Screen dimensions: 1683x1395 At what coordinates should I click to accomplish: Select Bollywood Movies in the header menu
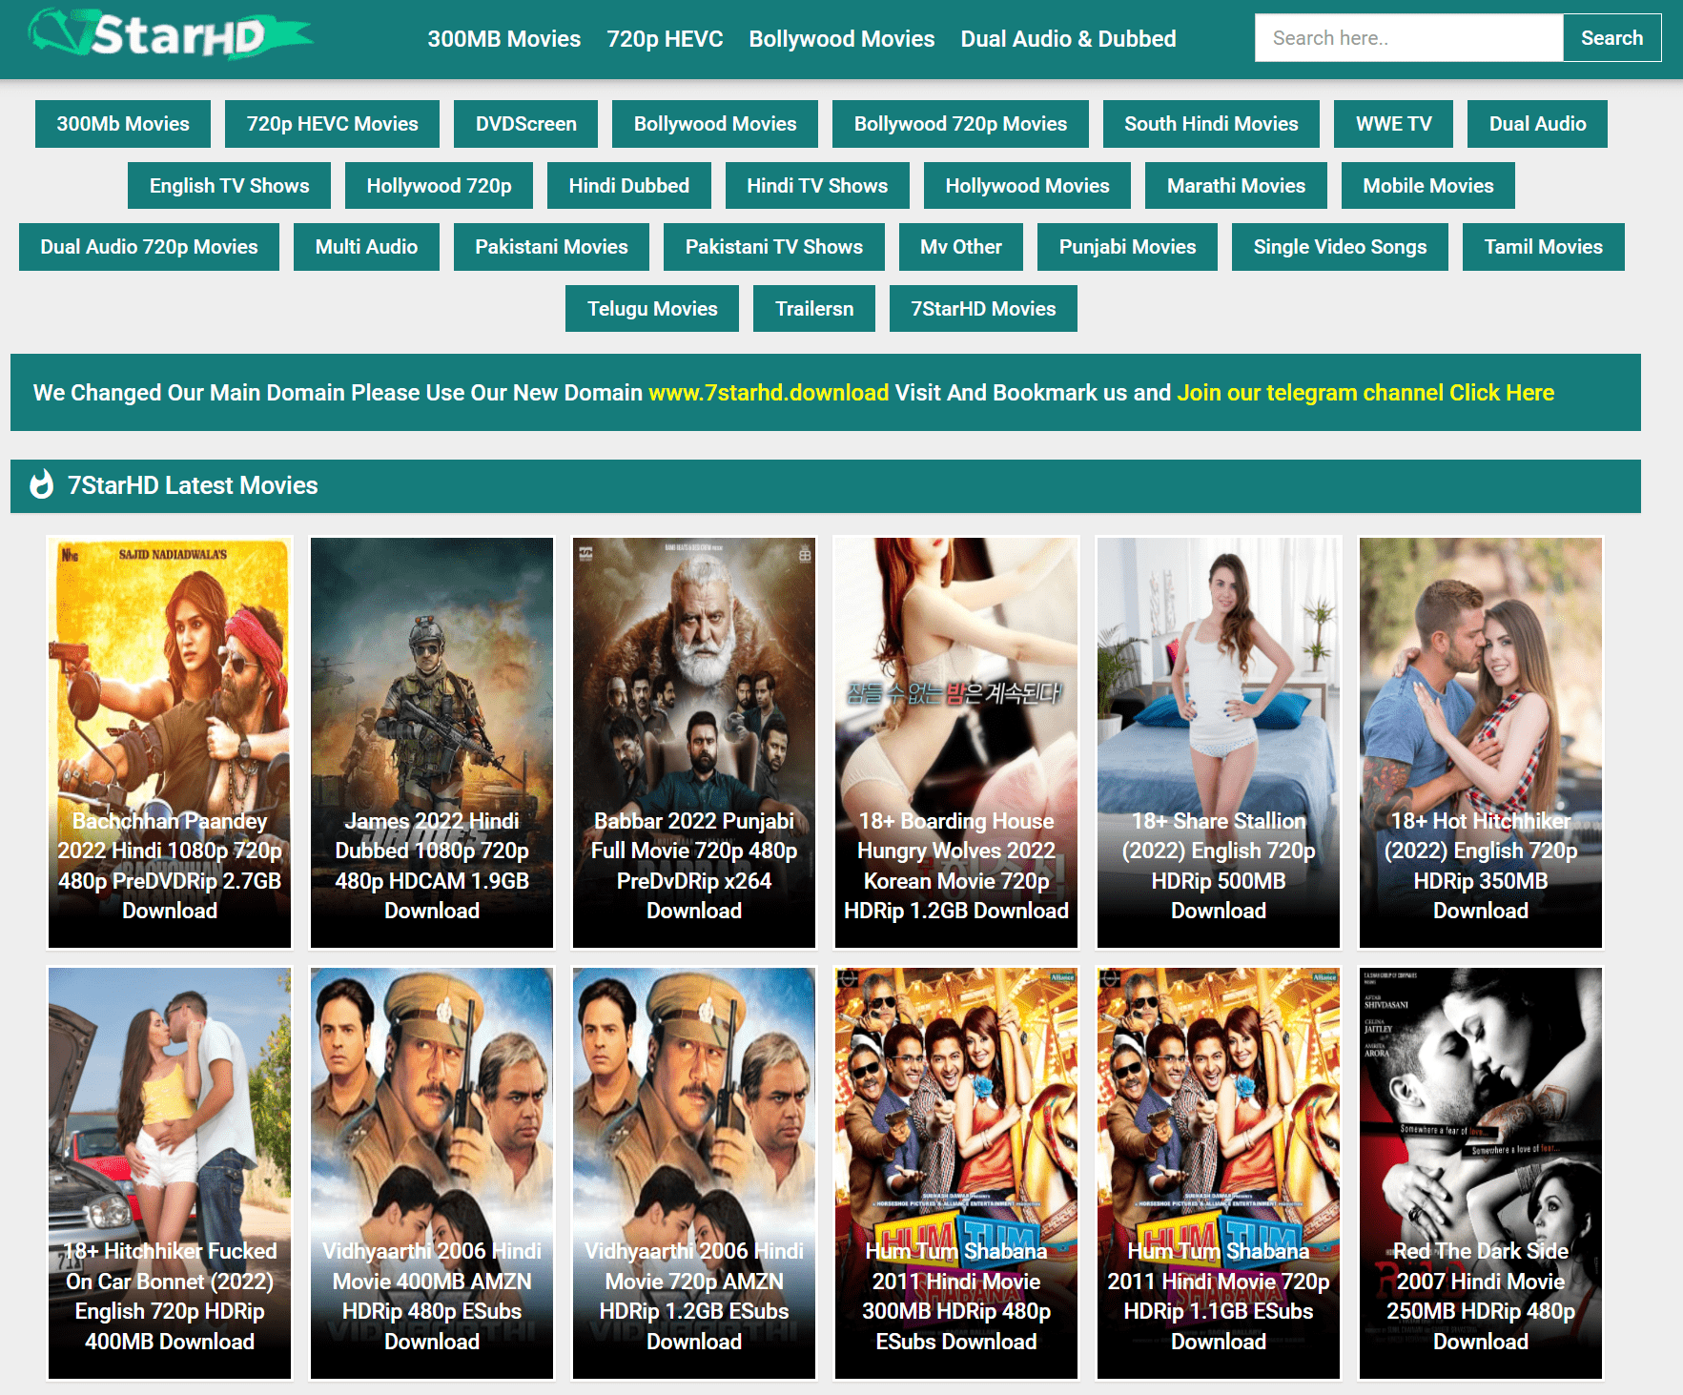coord(841,39)
